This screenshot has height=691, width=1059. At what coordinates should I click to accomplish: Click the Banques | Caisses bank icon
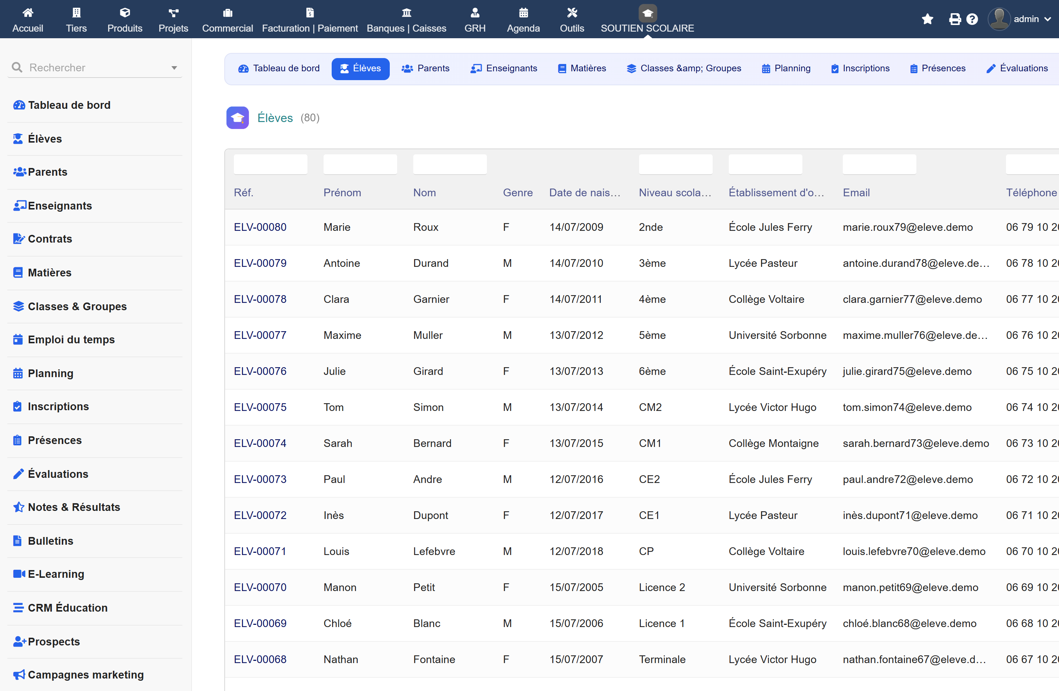click(406, 12)
